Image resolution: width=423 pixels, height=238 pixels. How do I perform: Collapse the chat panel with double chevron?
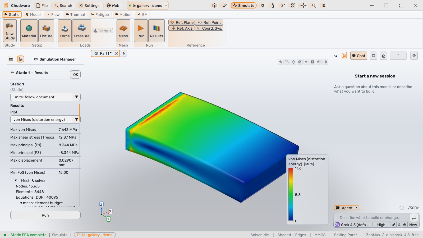click(336, 56)
